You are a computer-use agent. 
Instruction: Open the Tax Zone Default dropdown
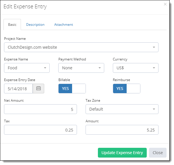[x=122, y=109]
